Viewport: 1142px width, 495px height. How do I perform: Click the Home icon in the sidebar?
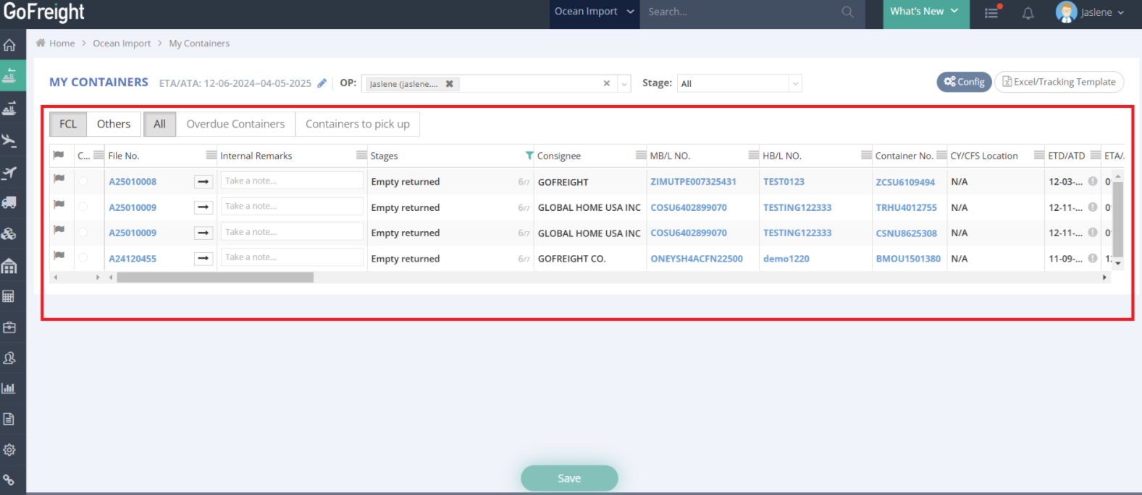9,45
